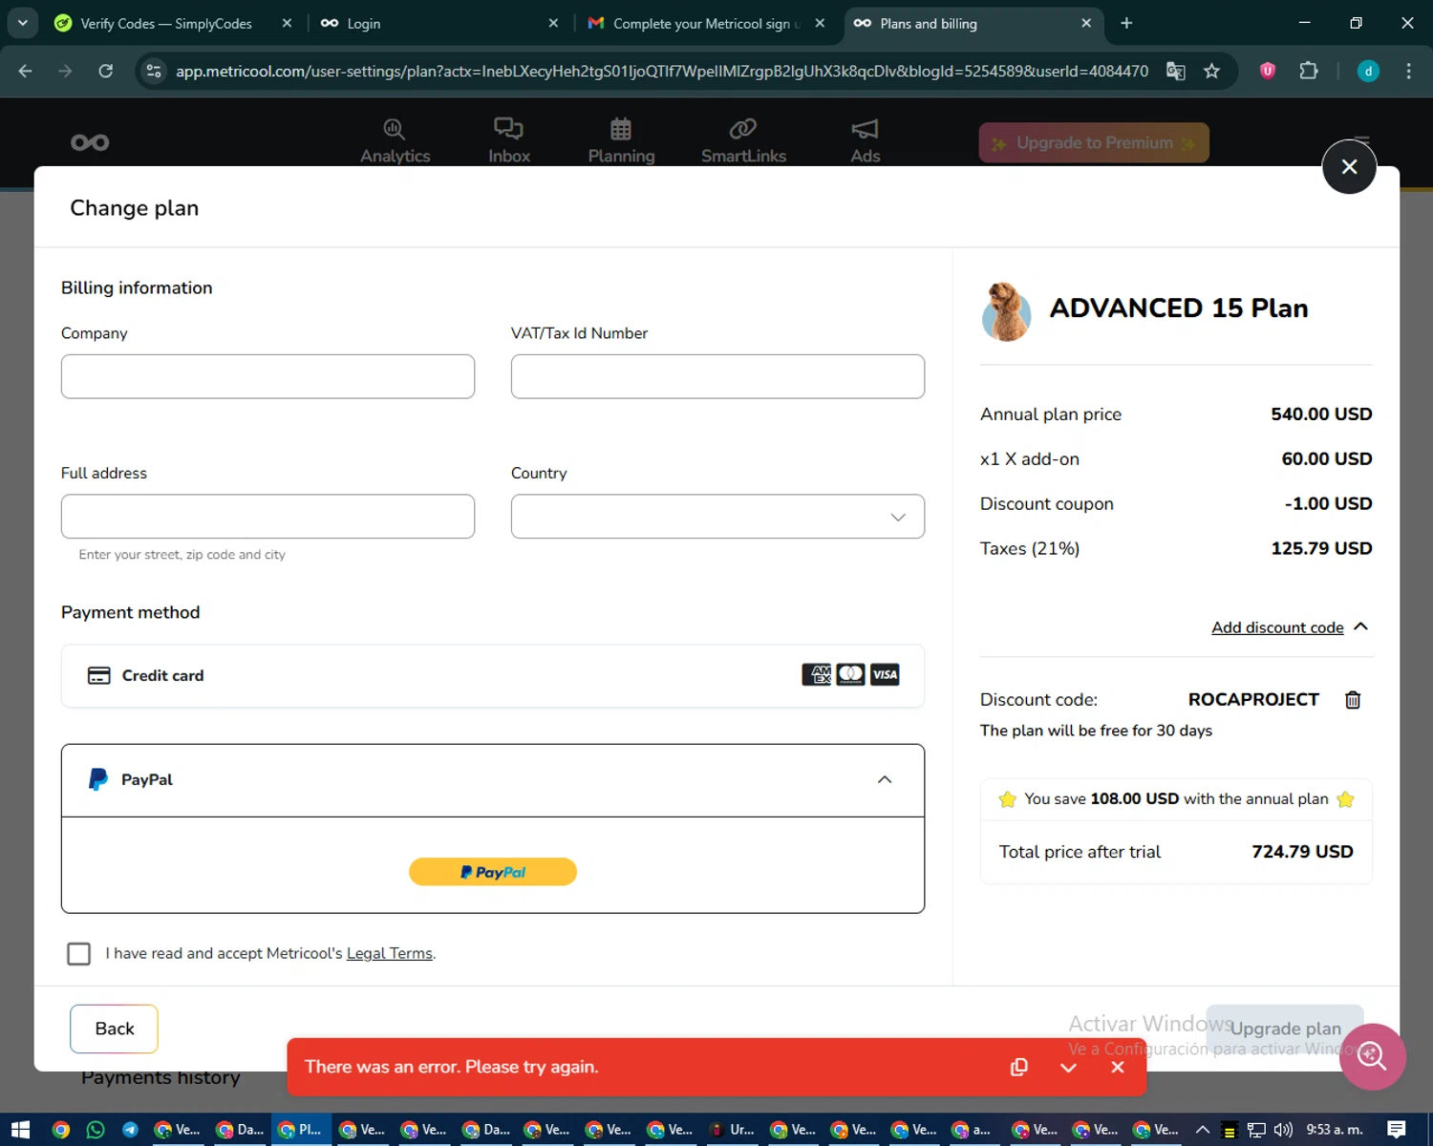
Task: Click the VAT/Tax Id Number field
Action: click(x=717, y=376)
